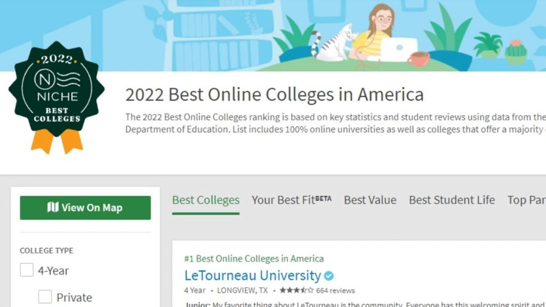Check the Private college type box
This screenshot has height=307, width=546.
[x=45, y=297]
